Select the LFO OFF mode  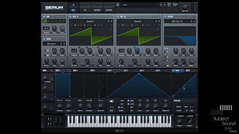tap(119, 107)
